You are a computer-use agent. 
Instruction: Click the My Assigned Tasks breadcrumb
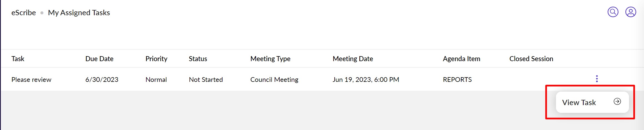(x=79, y=13)
